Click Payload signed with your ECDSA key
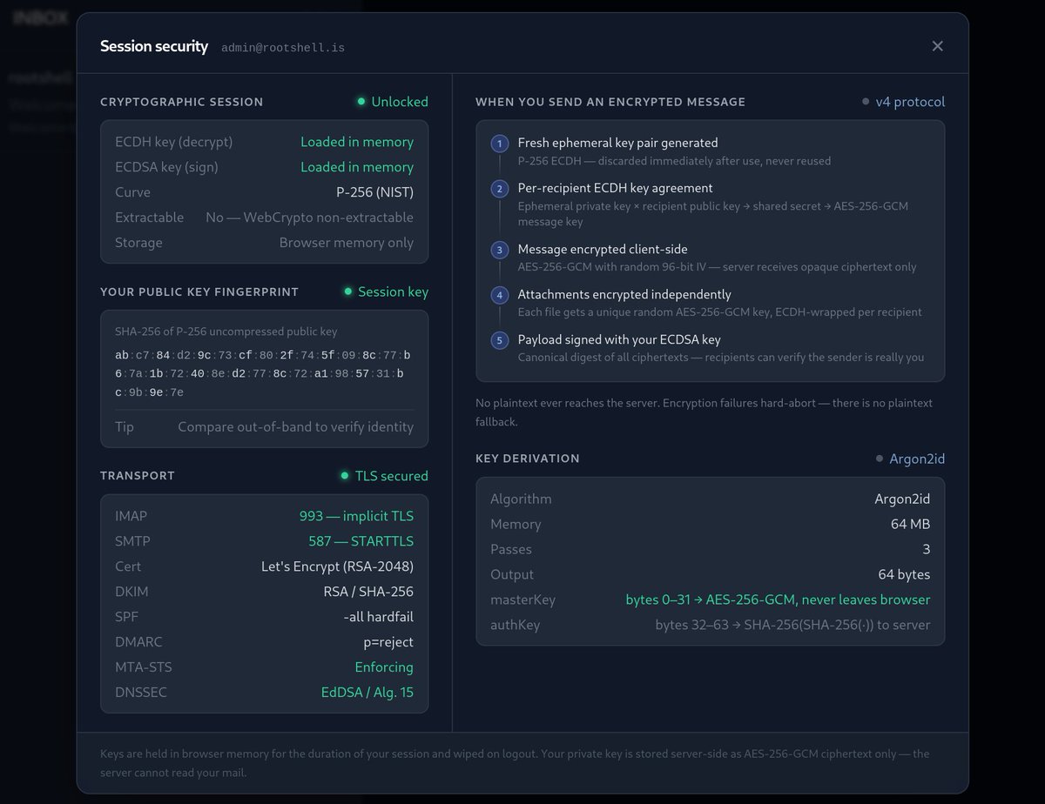 pos(619,339)
